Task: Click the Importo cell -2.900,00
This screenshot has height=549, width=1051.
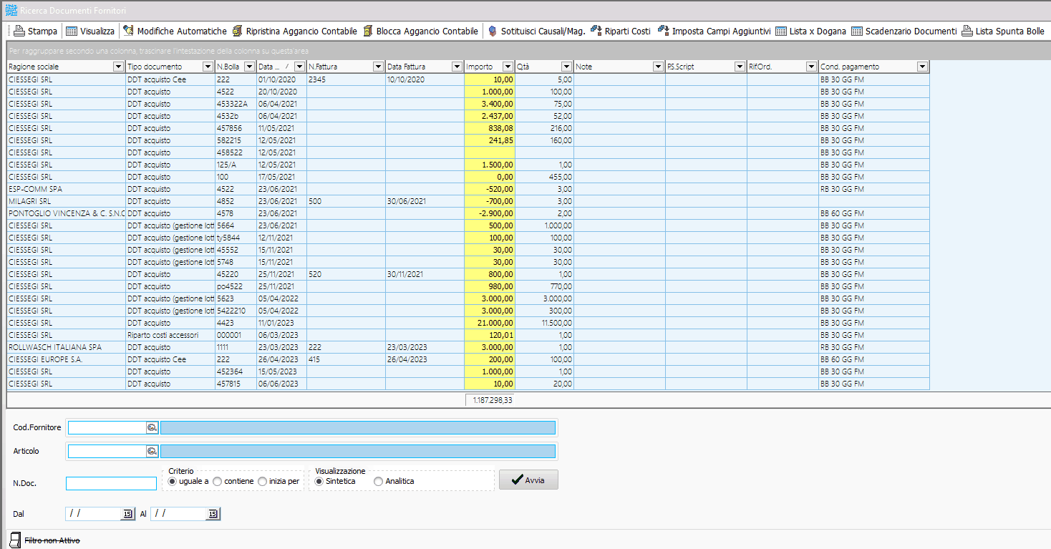Action: (490, 213)
